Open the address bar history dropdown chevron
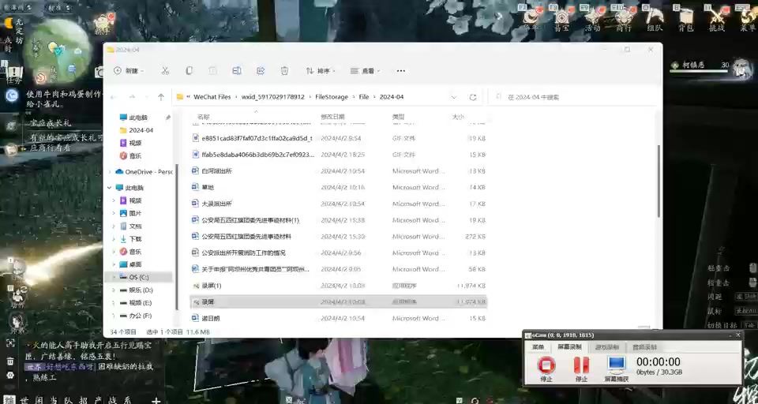The height and width of the screenshot is (404, 758). (453, 97)
